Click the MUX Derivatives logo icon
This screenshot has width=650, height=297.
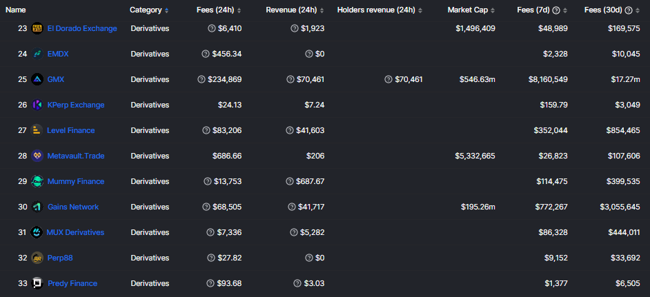(37, 232)
